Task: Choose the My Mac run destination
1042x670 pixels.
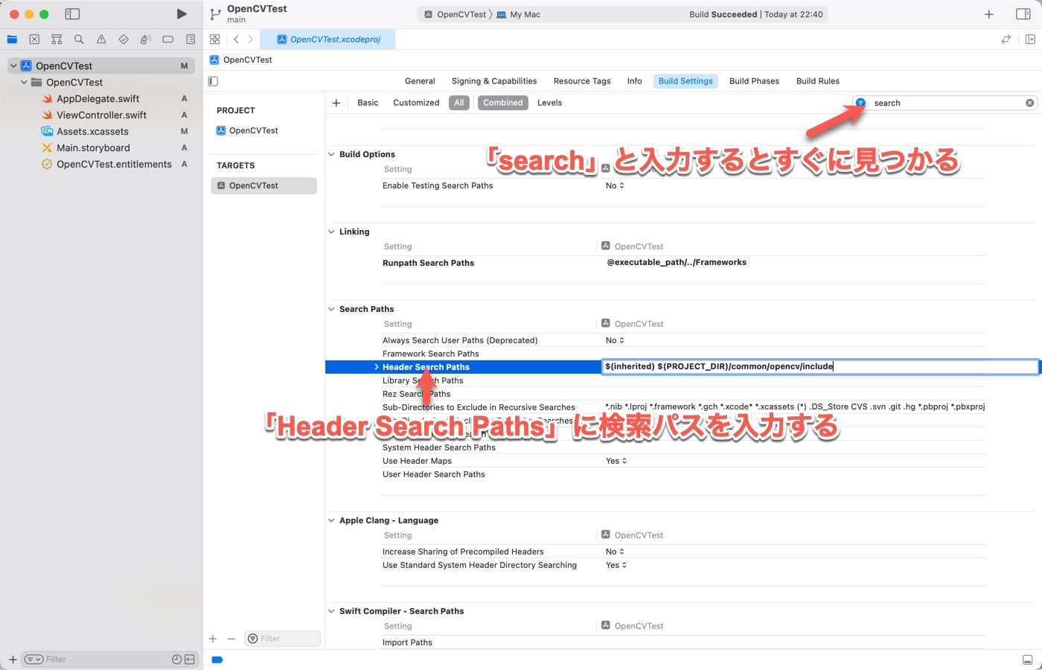Action: [x=518, y=14]
